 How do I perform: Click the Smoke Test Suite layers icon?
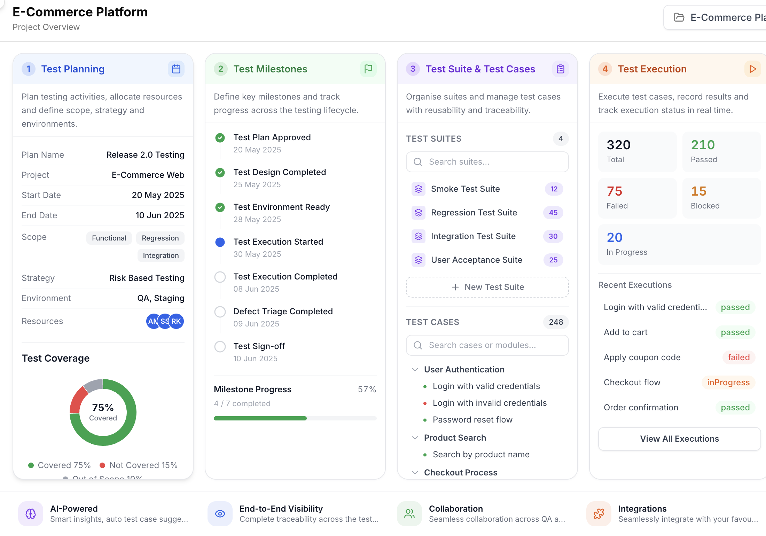tap(419, 189)
